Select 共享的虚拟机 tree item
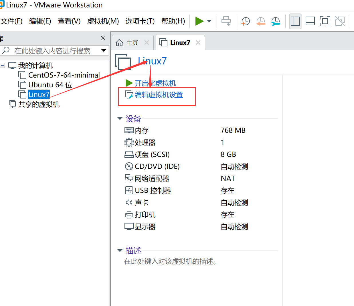Image resolution: width=354 pixels, height=306 pixels. tap(39, 104)
